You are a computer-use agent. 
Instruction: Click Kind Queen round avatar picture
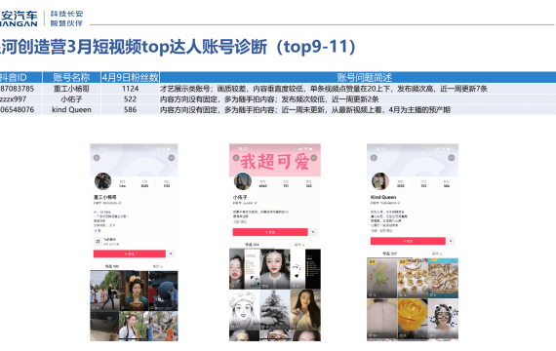[380, 181]
